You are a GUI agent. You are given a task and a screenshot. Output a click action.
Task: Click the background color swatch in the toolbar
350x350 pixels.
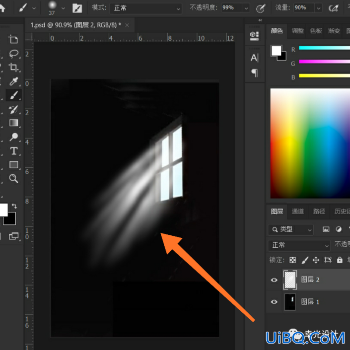(10, 219)
